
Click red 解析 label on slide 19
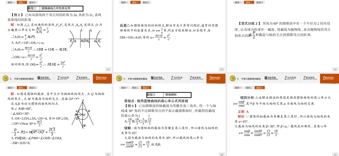tap(241, 116)
